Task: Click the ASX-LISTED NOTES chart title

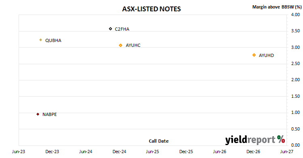Action: point(151,9)
